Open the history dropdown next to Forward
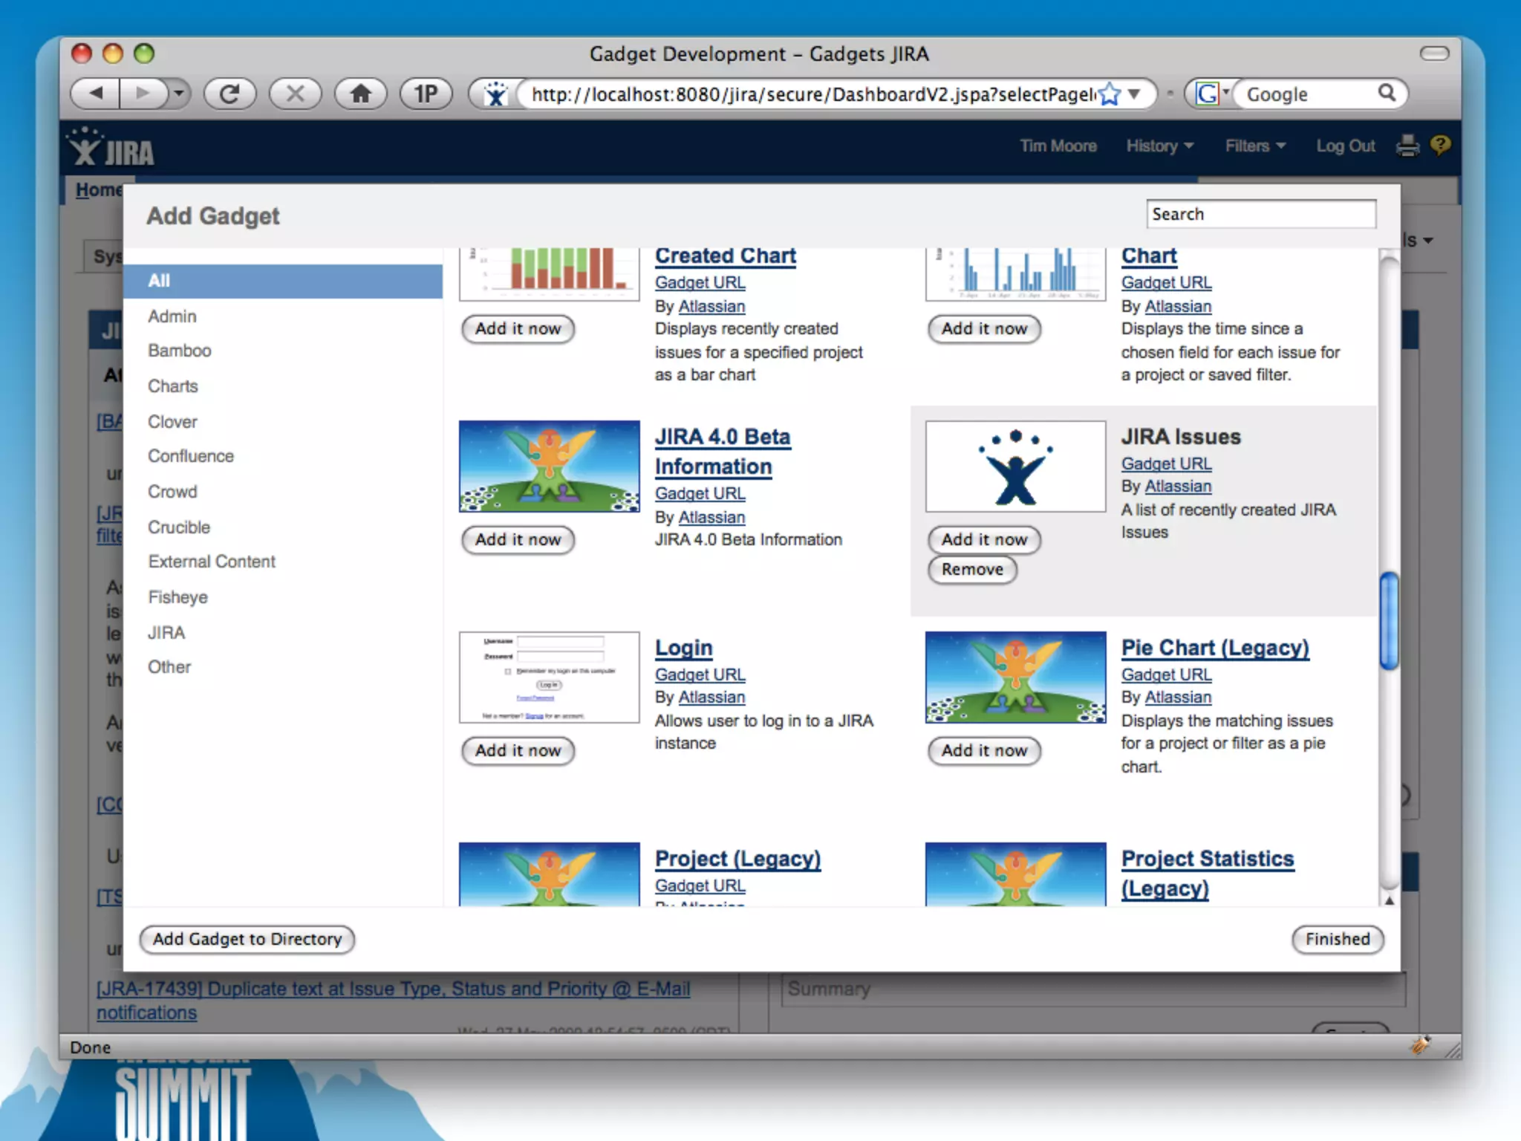The width and height of the screenshot is (1521, 1141). pyautogui.click(x=178, y=94)
